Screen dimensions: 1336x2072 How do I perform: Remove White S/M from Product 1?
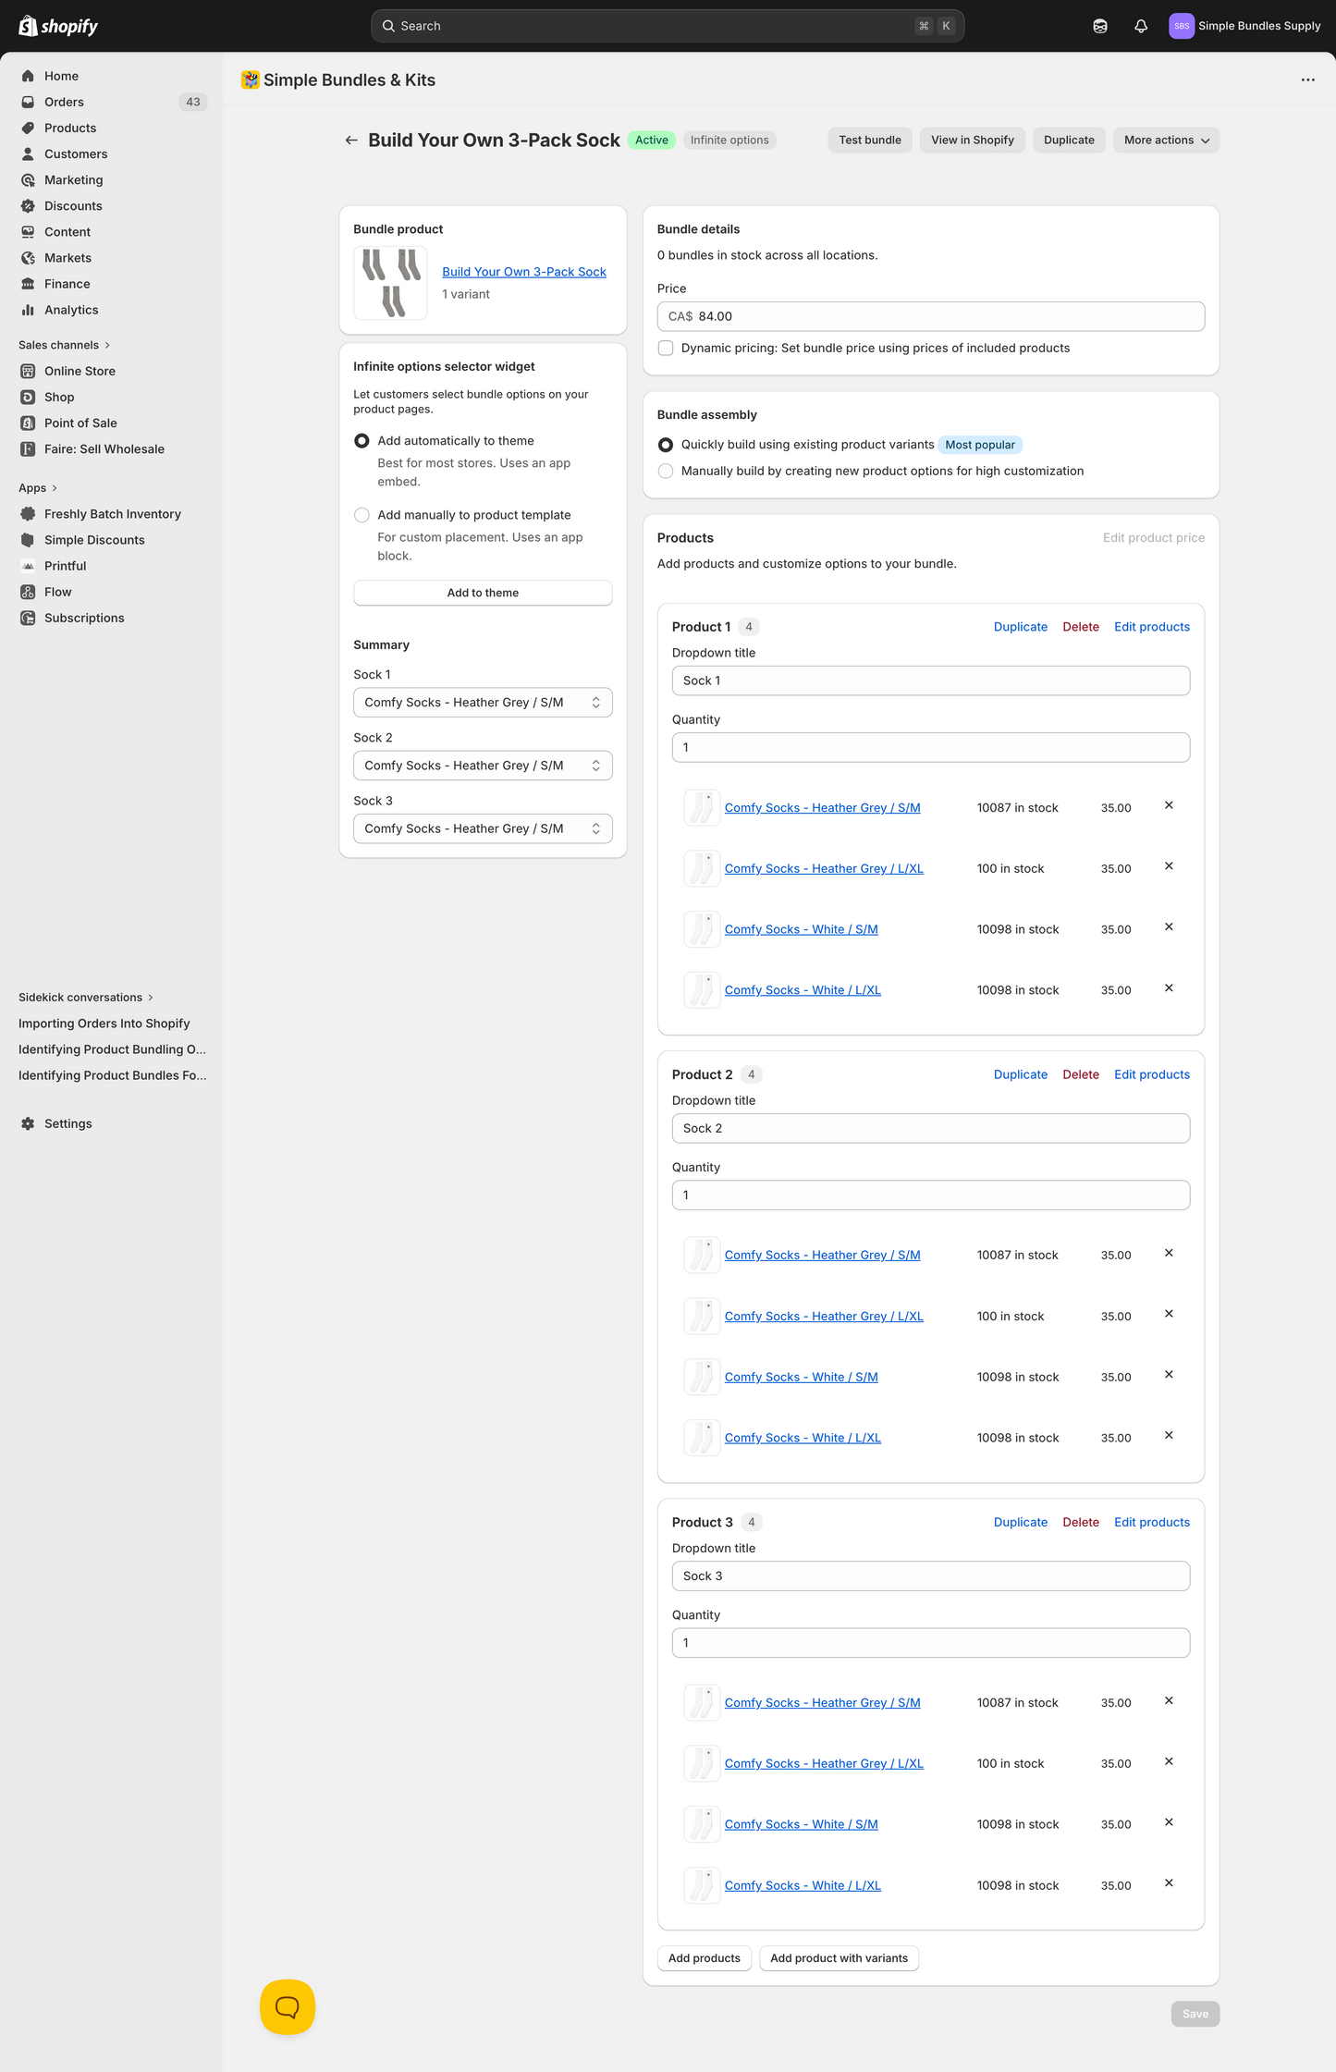click(1169, 926)
